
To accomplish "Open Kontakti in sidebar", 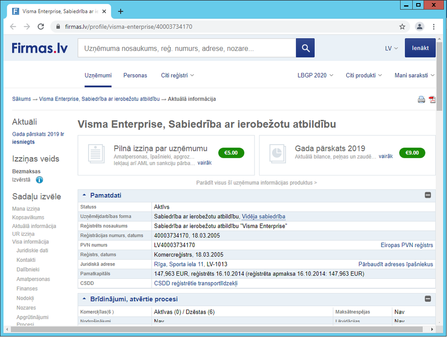I will pos(26,260).
